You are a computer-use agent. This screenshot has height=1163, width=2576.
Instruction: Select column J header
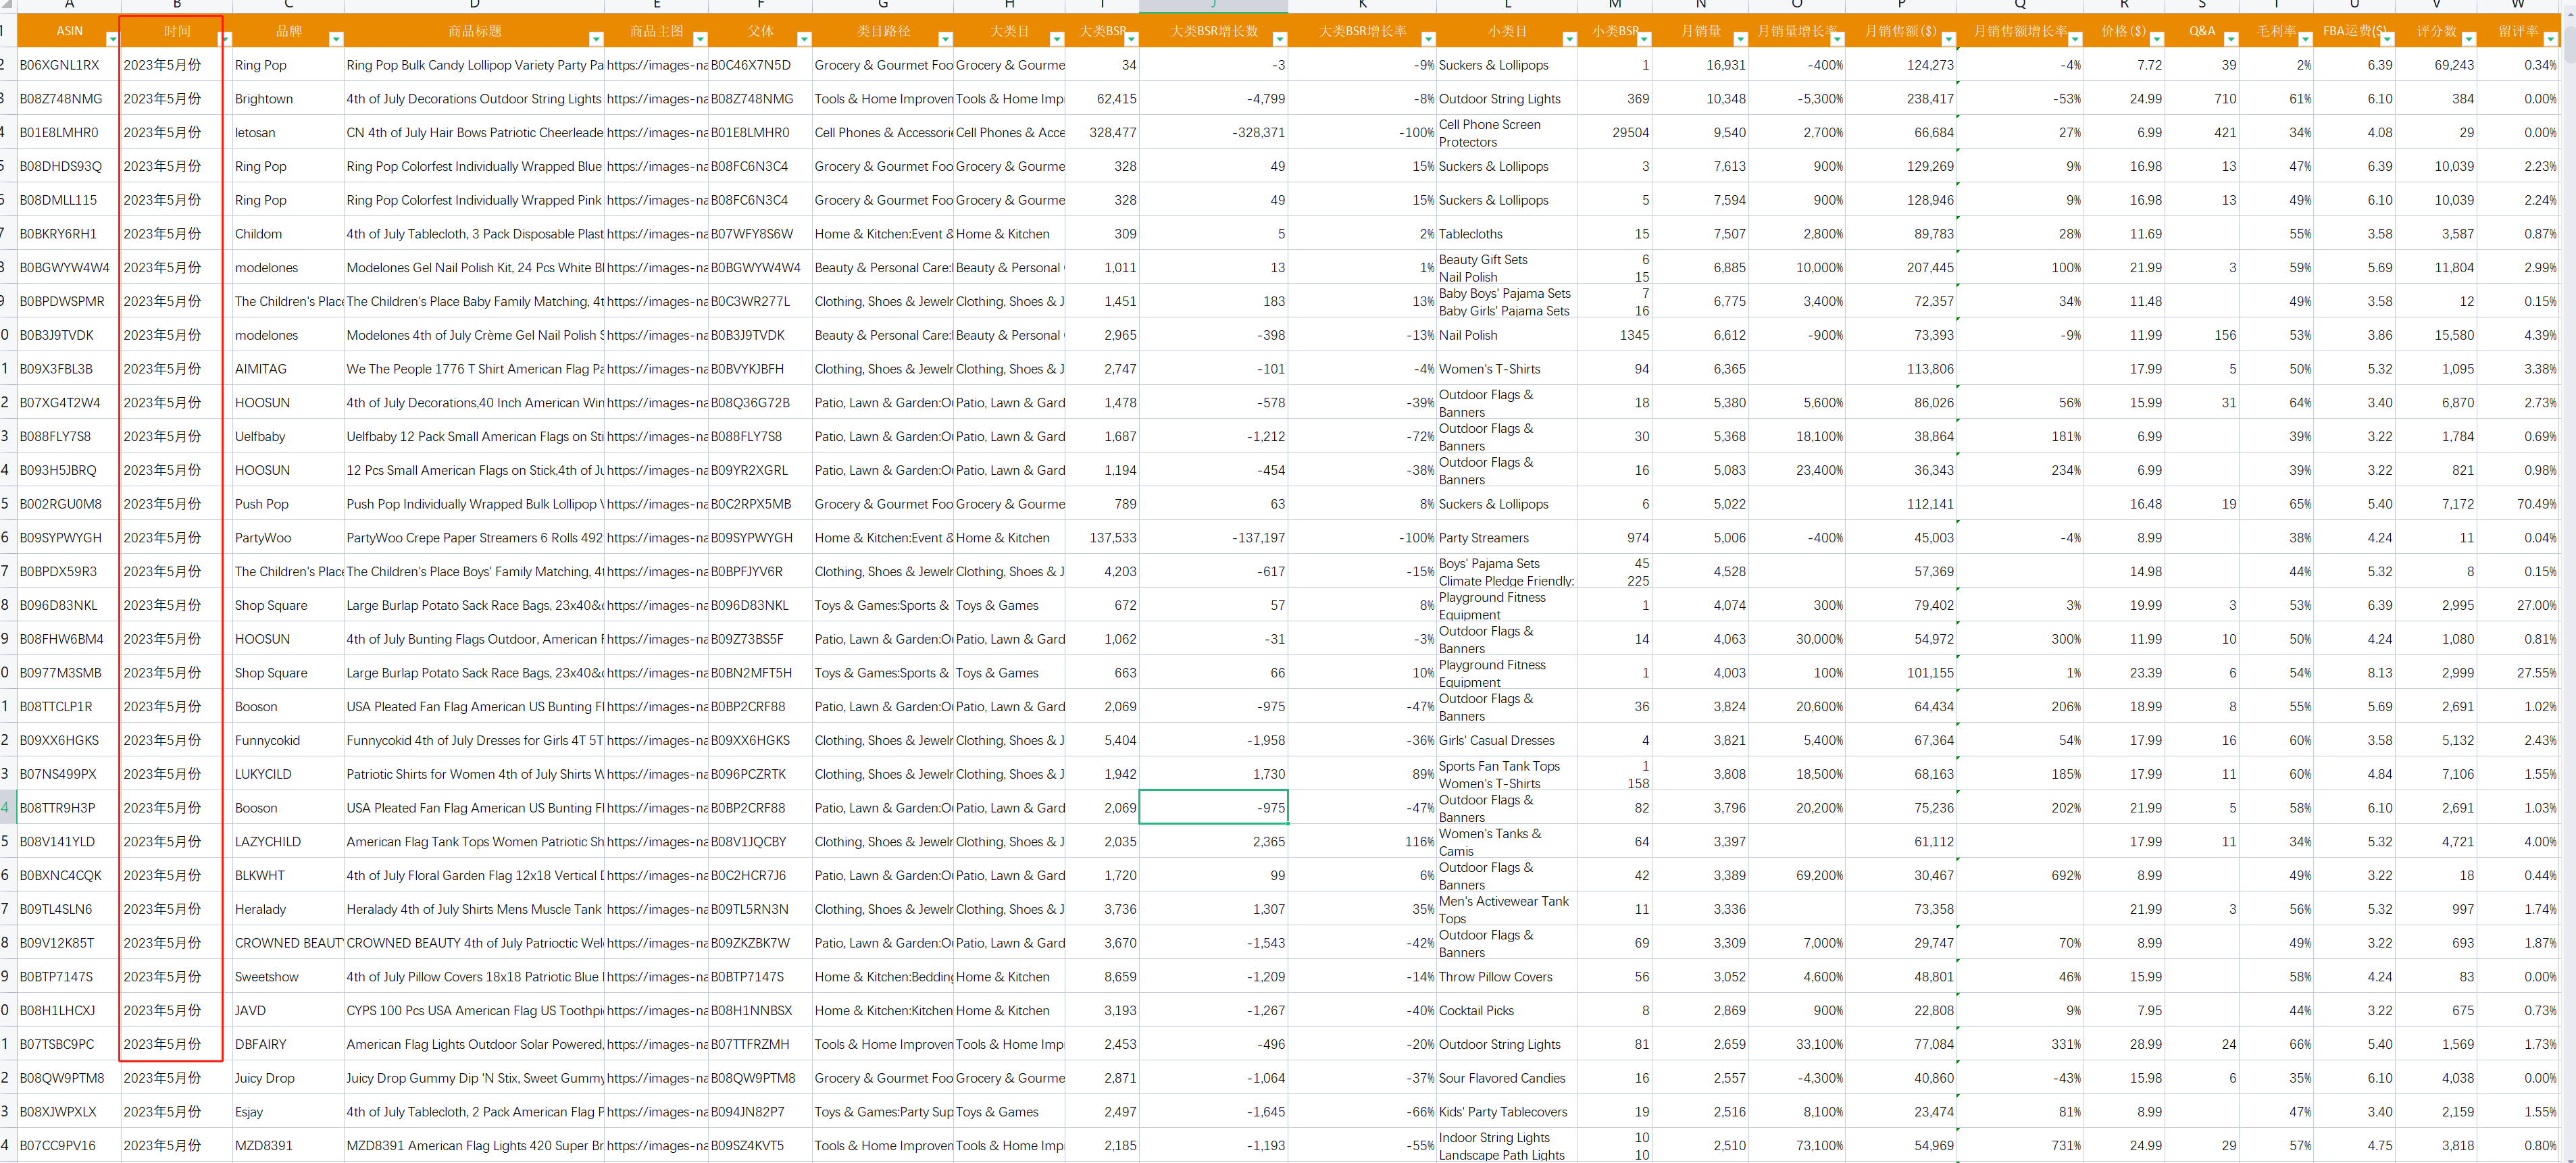click(1213, 5)
